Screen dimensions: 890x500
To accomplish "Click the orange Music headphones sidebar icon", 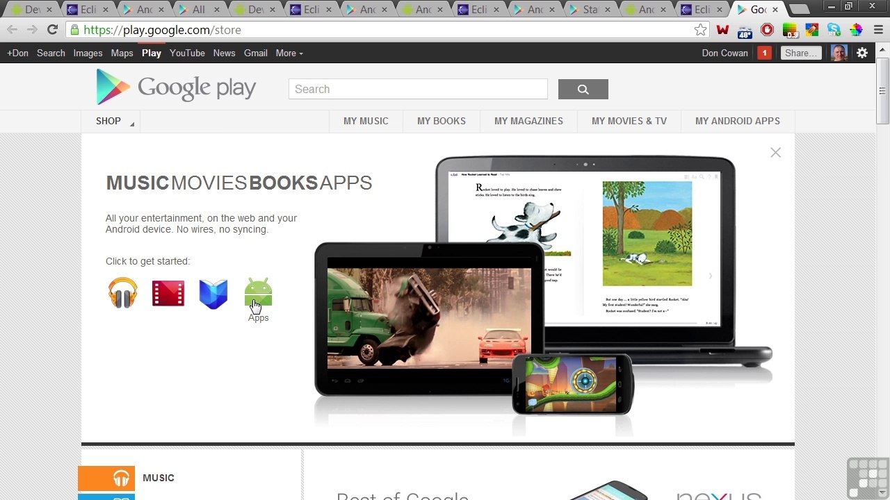I will pyautogui.click(x=106, y=478).
